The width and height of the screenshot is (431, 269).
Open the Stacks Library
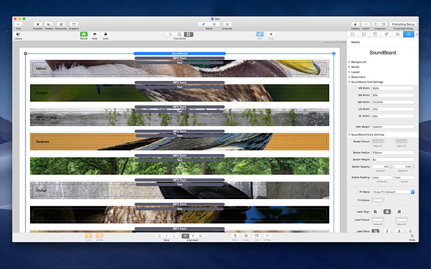point(18,34)
